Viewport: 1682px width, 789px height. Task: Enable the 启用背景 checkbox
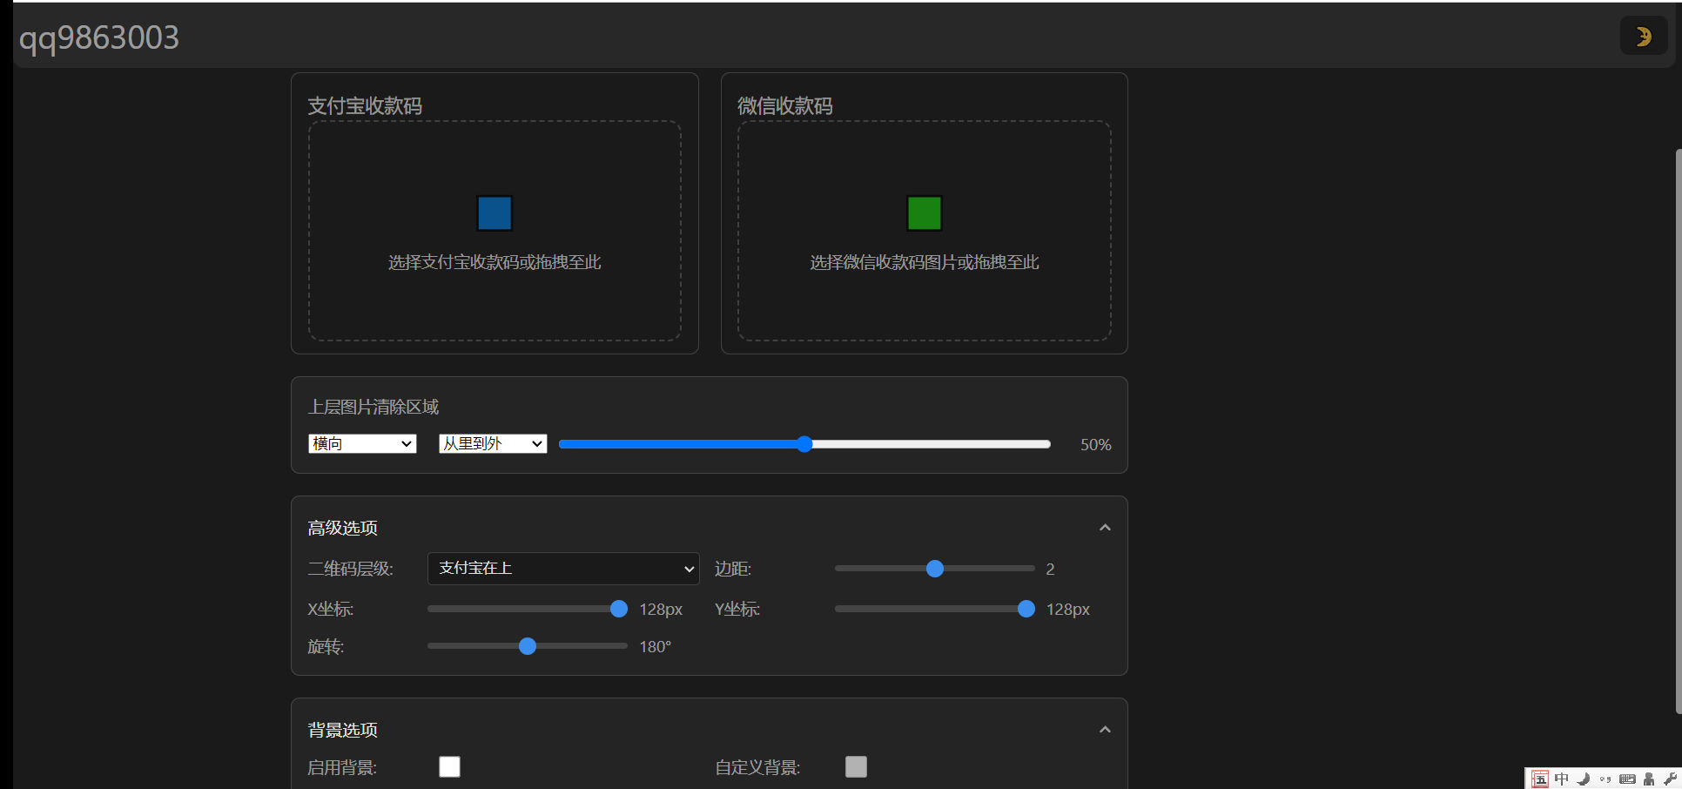click(x=449, y=766)
